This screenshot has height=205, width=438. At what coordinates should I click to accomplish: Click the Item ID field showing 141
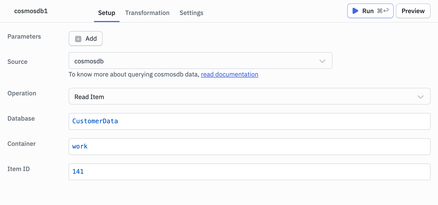(x=249, y=172)
